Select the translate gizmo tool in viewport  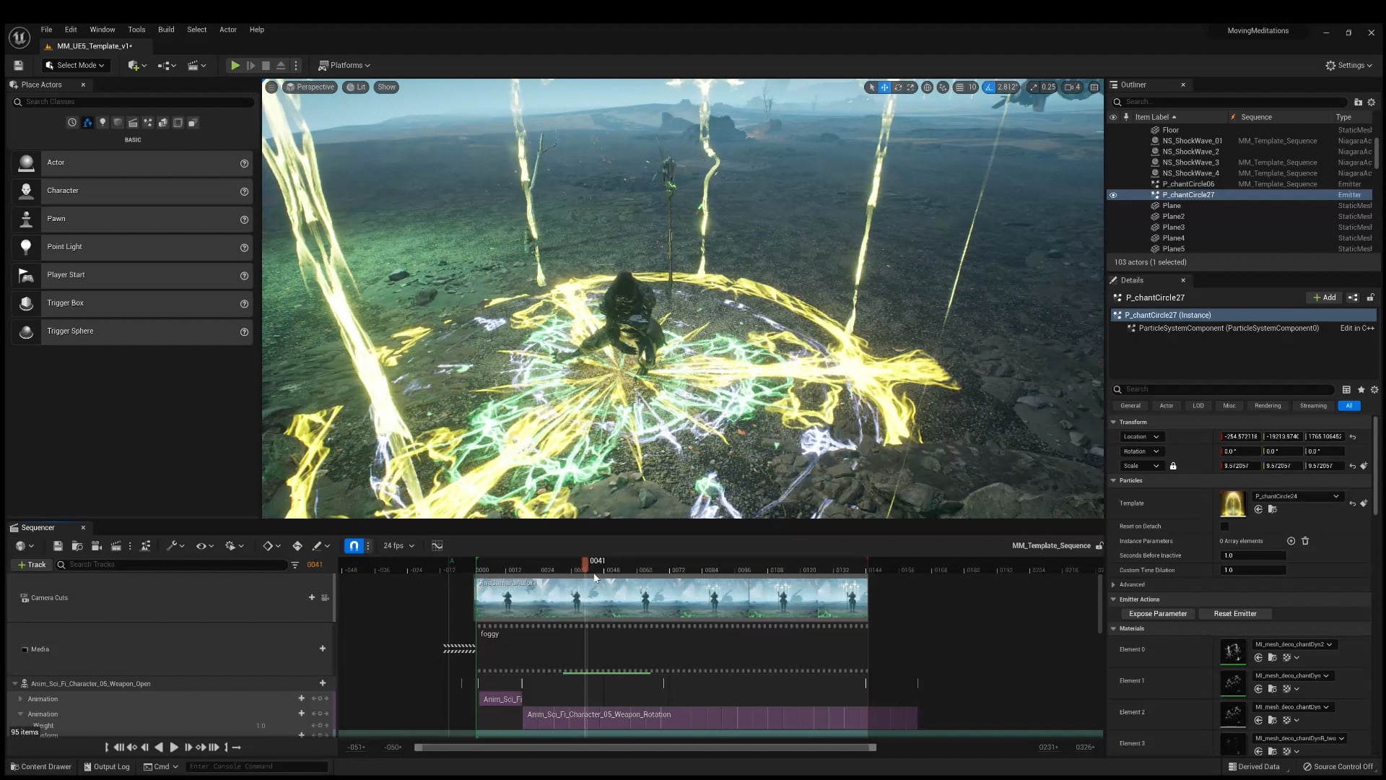pyautogui.click(x=884, y=87)
